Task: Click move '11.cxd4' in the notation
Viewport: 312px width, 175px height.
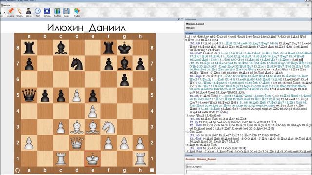Action: (x=191, y=116)
